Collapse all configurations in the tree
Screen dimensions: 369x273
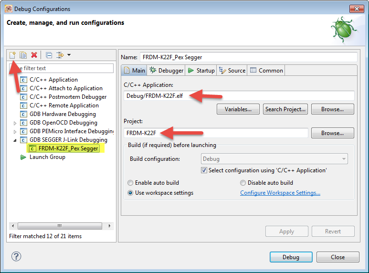[49, 55]
